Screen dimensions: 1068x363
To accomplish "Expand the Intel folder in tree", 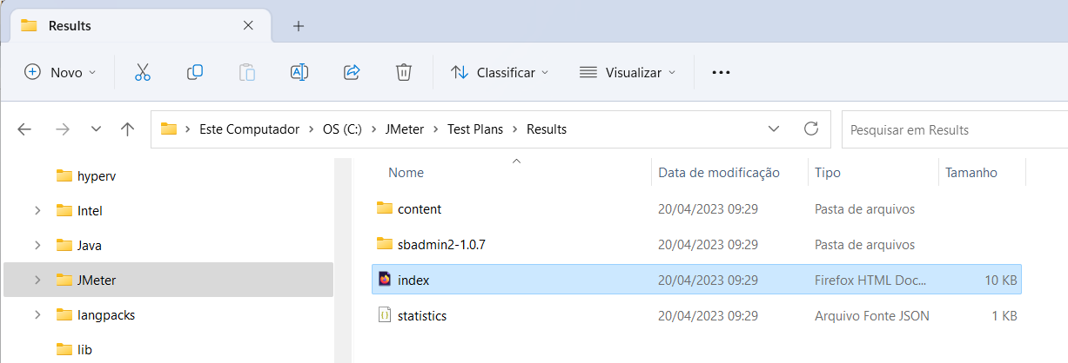I will 37,210.
